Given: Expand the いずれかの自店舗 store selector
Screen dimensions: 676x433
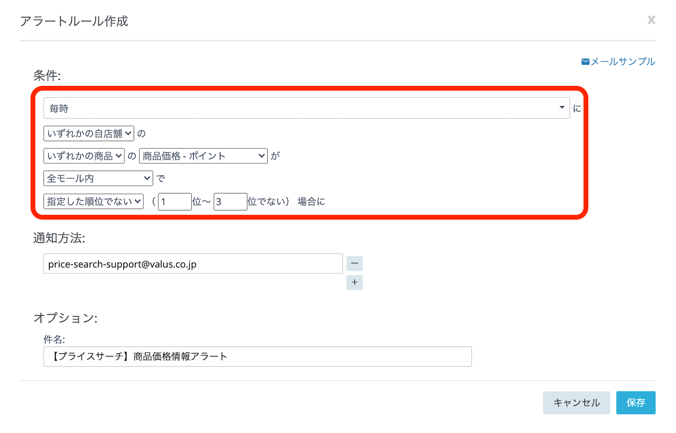Looking at the screenshot, I should (x=89, y=133).
